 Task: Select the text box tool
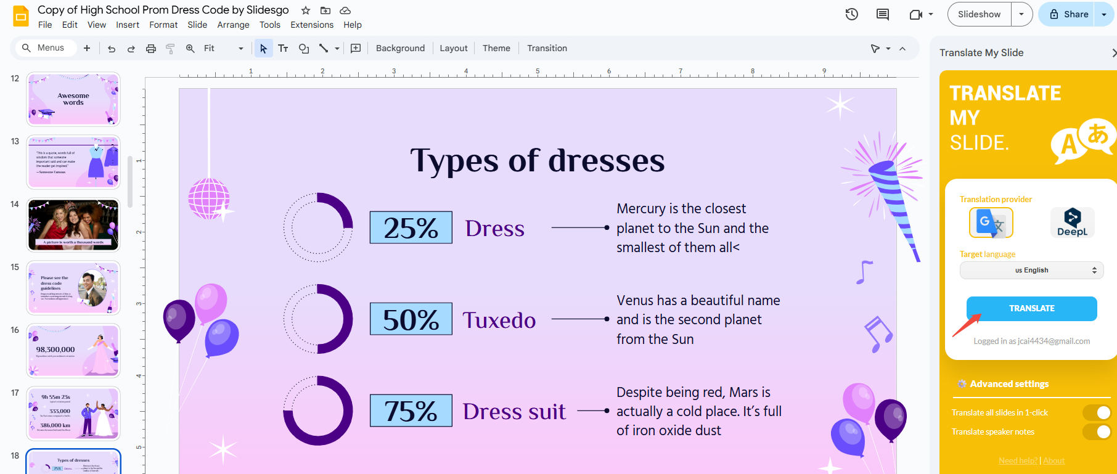(283, 49)
